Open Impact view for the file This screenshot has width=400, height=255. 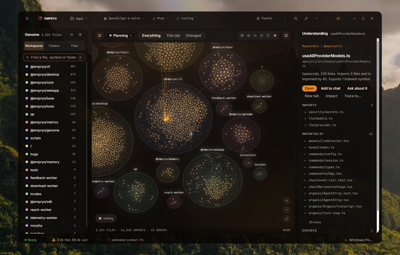tap(332, 96)
